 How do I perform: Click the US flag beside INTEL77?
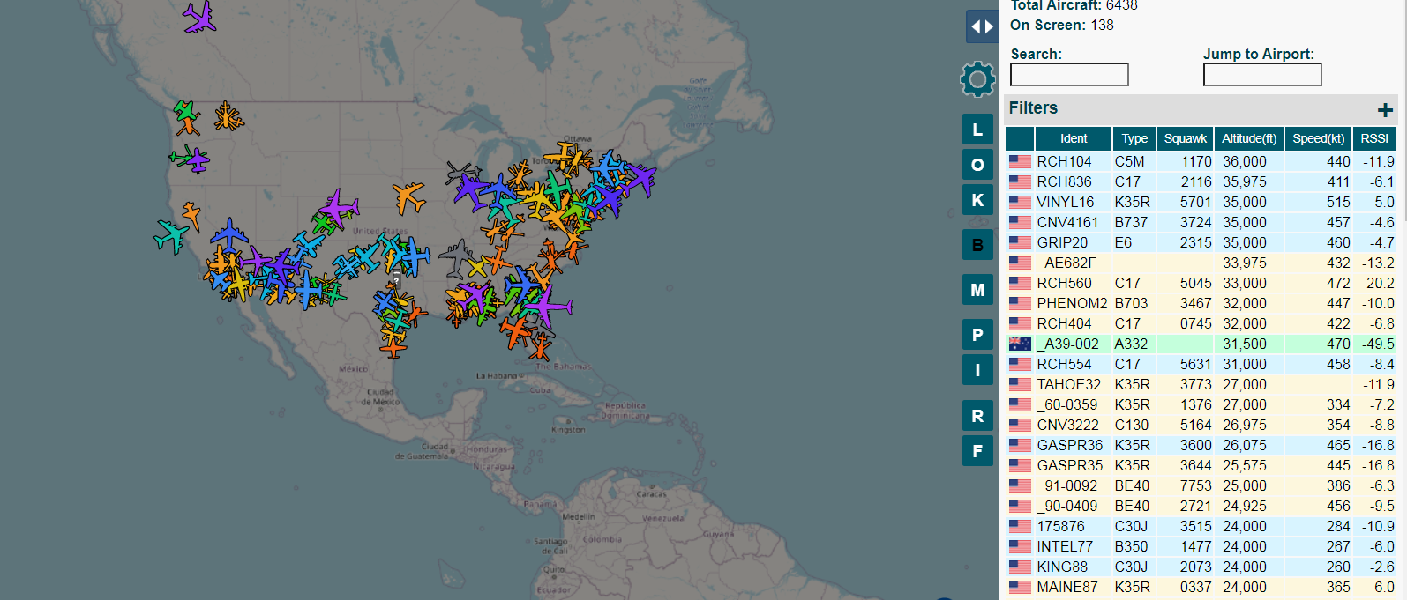tap(1020, 547)
